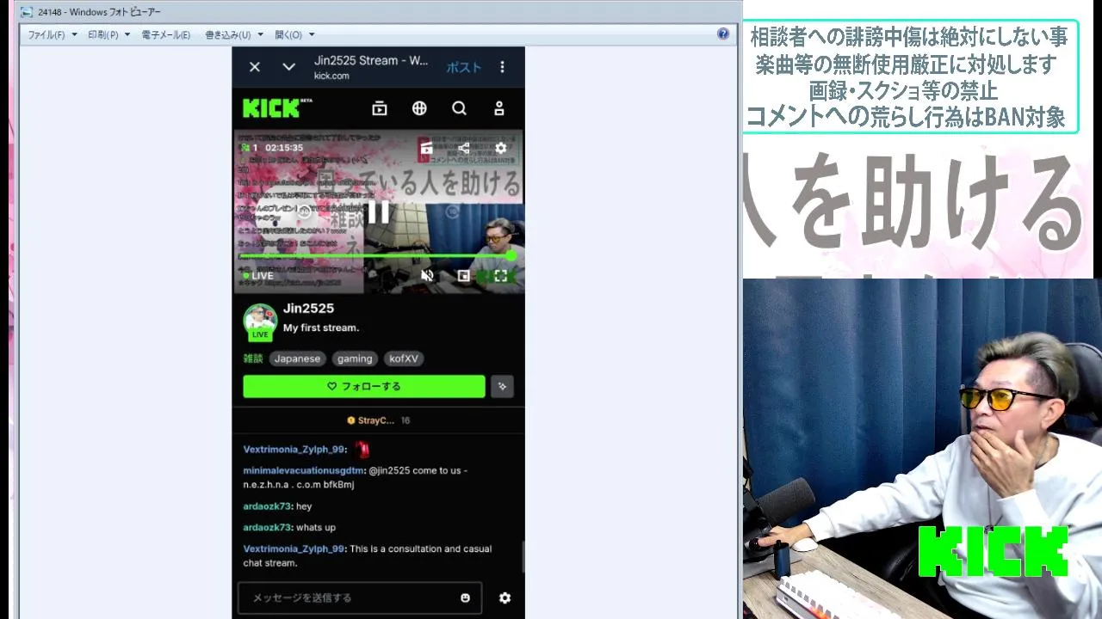Click the share icon on video player
The image size is (1102, 619).
pos(464,148)
